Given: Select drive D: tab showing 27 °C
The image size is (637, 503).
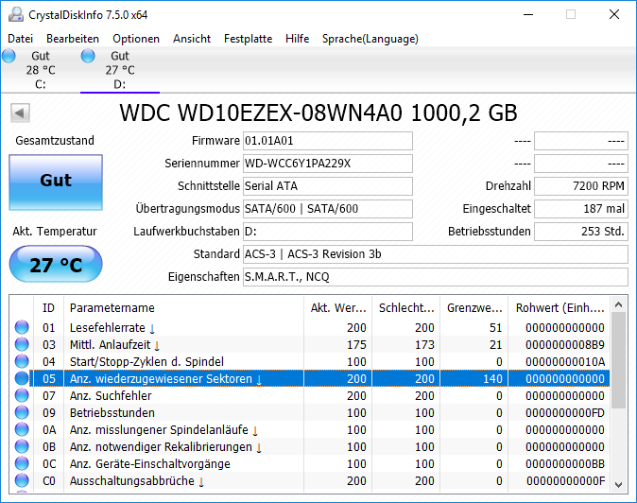Looking at the screenshot, I should (x=120, y=70).
